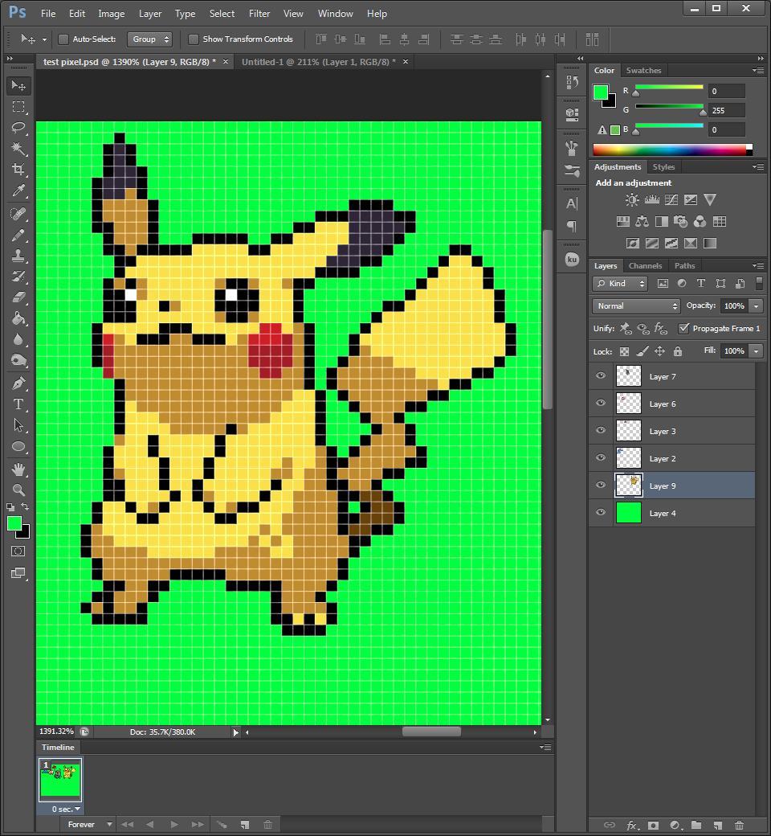Hide Layer 7 visibility eye

click(x=601, y=376)
